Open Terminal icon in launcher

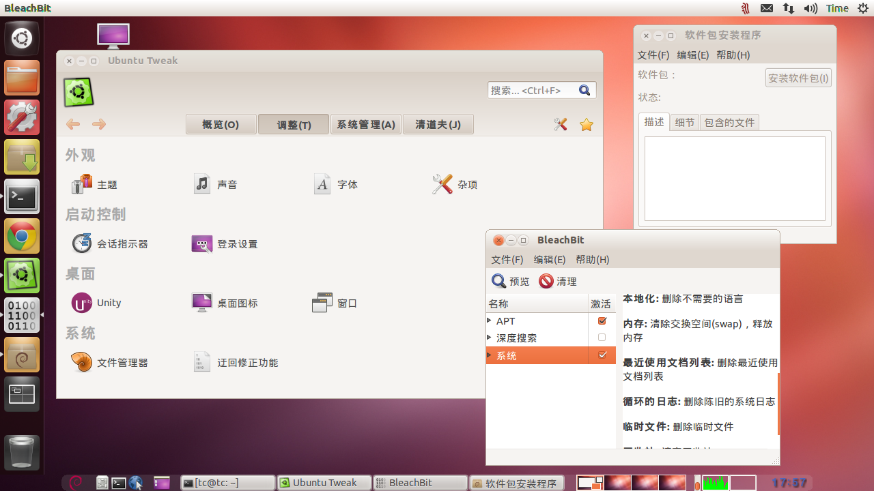22,196
